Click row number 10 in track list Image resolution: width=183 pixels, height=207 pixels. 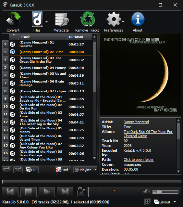tap(6, 106)
